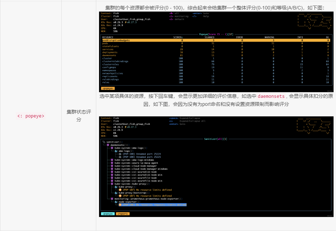The width and height of the screenshot is (336, 231).
Task: Click the purple shield icon beside daemonsets(11)
Action: tap(108, 145)
